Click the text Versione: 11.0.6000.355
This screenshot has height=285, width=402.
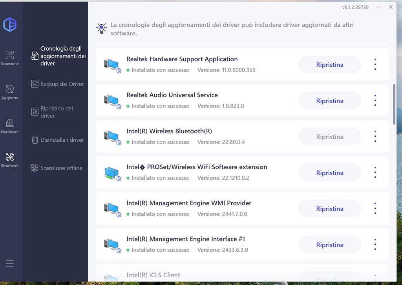click(x=227, y=70)
